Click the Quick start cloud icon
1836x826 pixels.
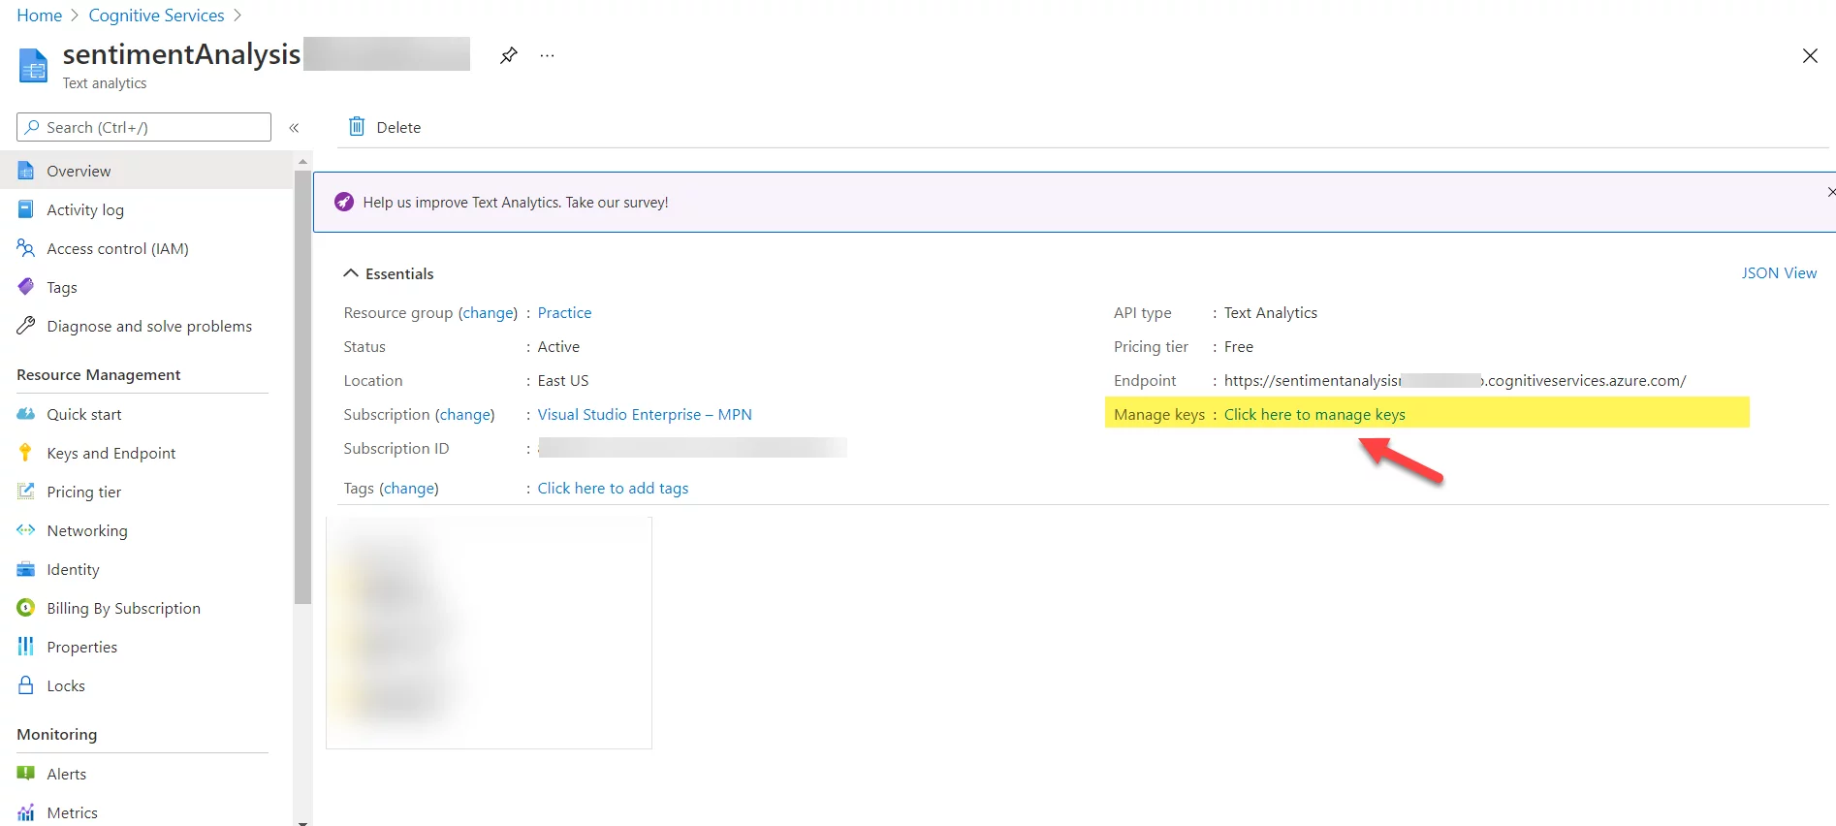pyautogui.click(x=26, y=414)
